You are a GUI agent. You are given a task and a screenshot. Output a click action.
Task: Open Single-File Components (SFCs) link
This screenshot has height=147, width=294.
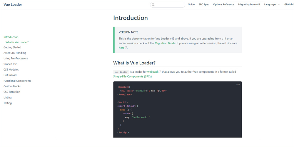pyautogui.click(x=133, y=76)
